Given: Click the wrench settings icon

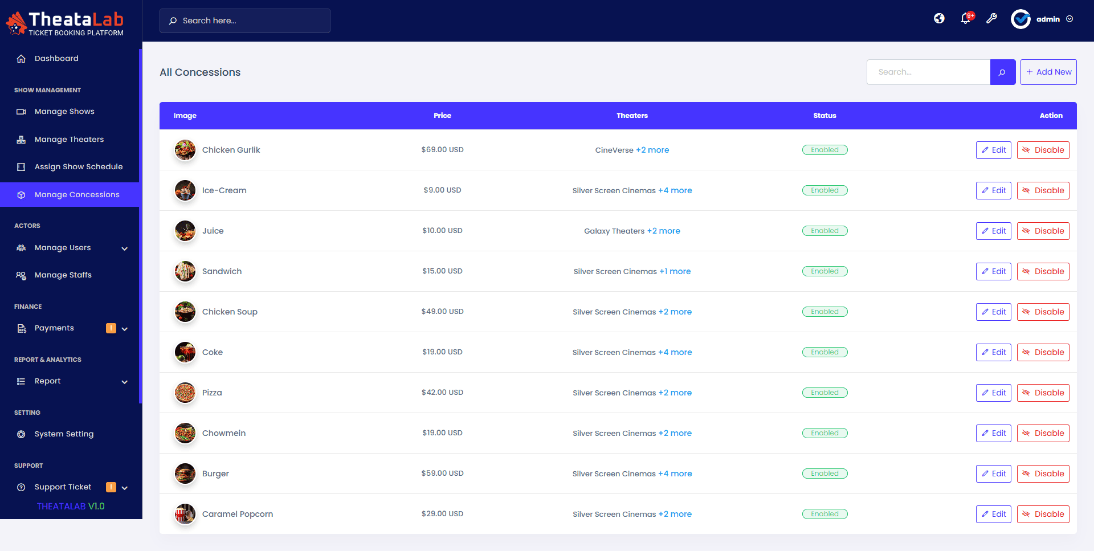Looking at the screenshot, I should click(x=991, y=19).
